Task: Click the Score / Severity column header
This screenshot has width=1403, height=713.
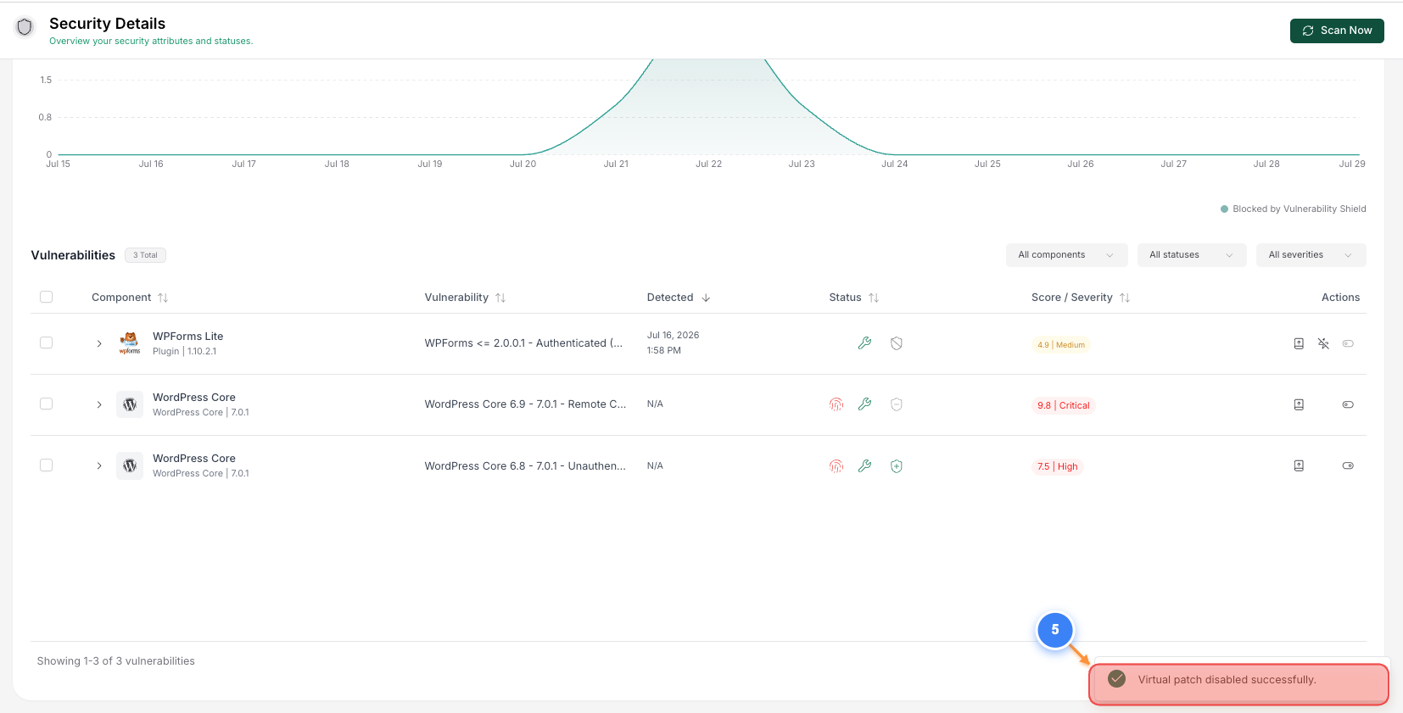Action: (1072, 298)
